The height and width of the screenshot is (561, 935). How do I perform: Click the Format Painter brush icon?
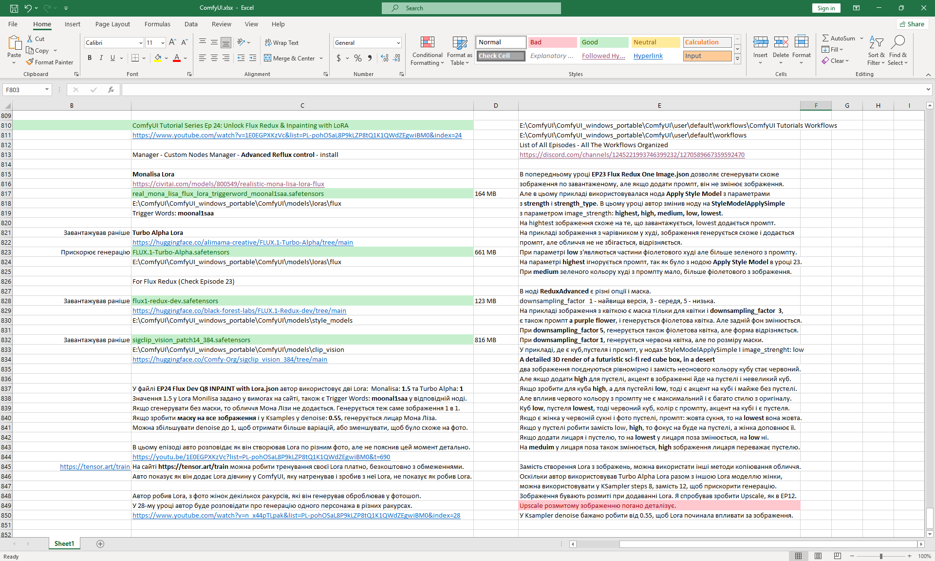[30, 62]
